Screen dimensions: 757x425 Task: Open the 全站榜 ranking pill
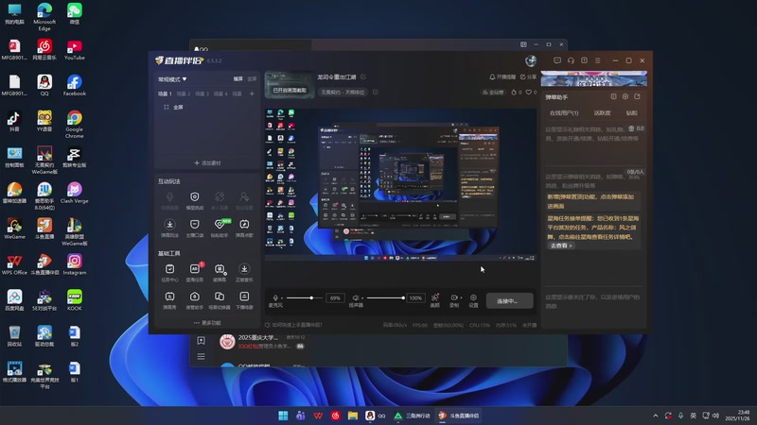click(493, 92)
